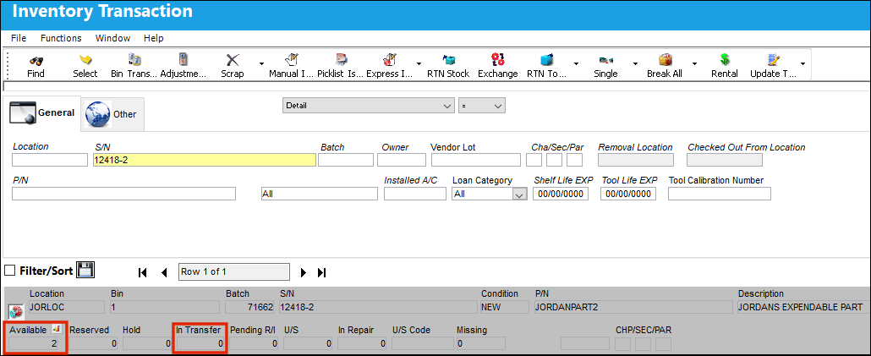Open the Window menu

112,38
